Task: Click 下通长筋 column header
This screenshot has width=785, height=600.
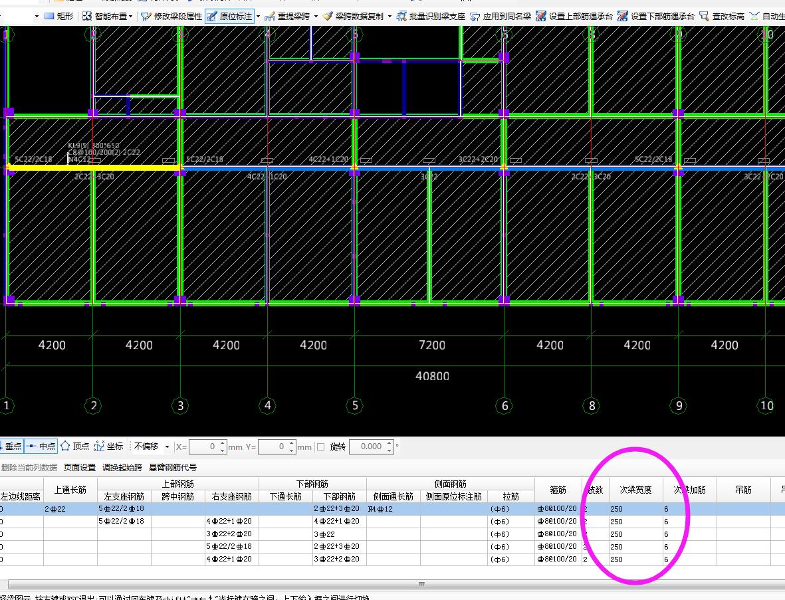Action: pyautogui.click(x=286, y=496)
